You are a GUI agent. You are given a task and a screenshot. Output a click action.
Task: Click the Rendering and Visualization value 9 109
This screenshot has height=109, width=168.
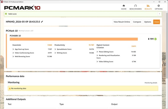pyautogui.click(x=134, y=55)
